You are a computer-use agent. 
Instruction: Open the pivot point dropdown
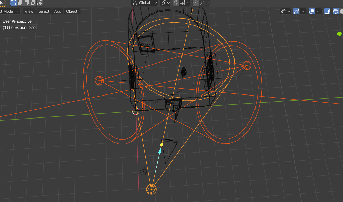click(x=166, y=3)
